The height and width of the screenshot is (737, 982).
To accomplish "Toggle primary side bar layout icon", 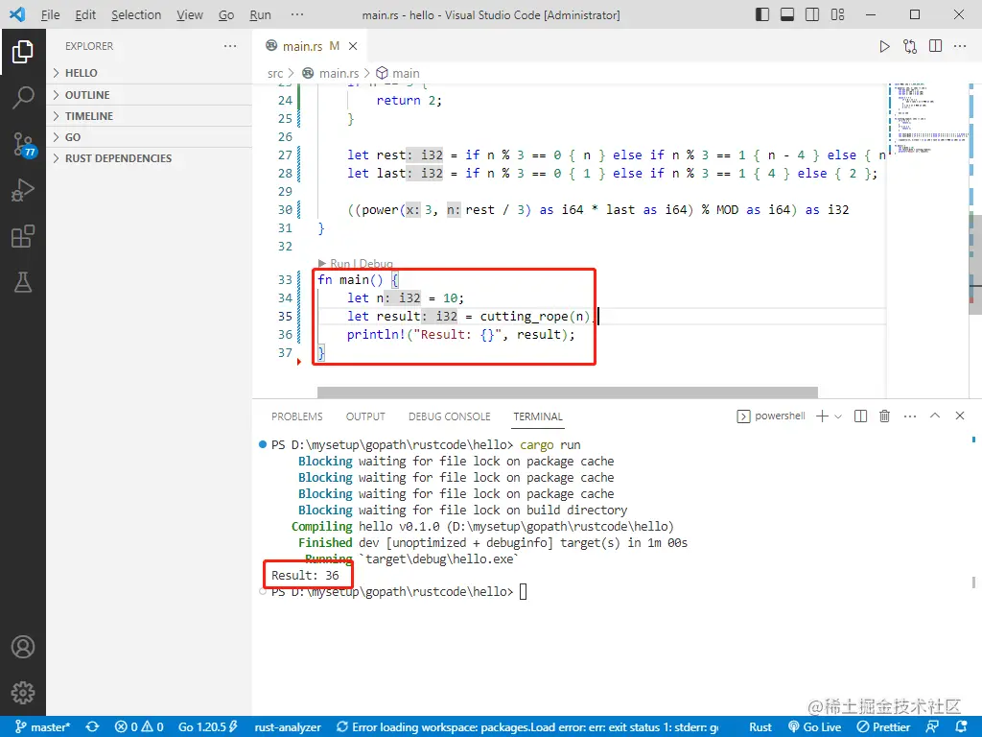I will [x=762, y=14].
